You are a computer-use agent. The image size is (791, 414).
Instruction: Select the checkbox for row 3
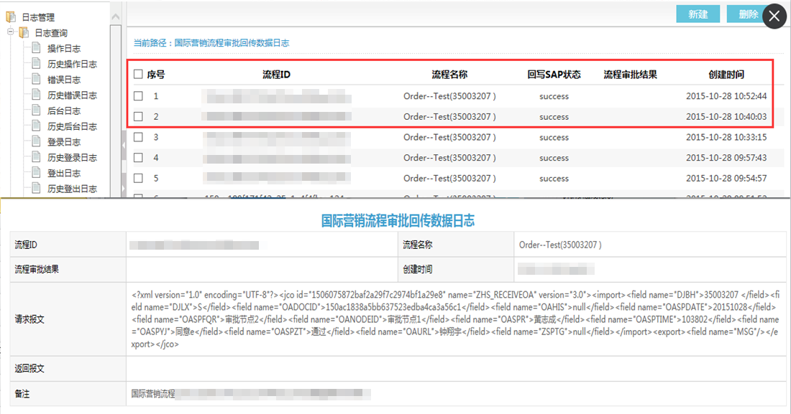(138, 137)
